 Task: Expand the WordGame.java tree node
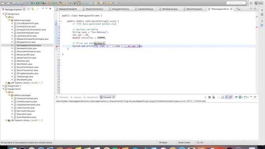coord(12,79)
